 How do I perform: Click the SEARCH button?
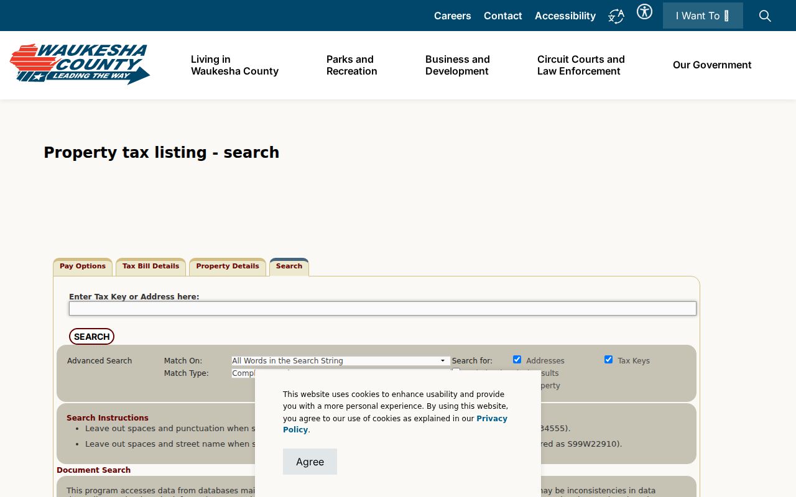(x=91, y=337)
